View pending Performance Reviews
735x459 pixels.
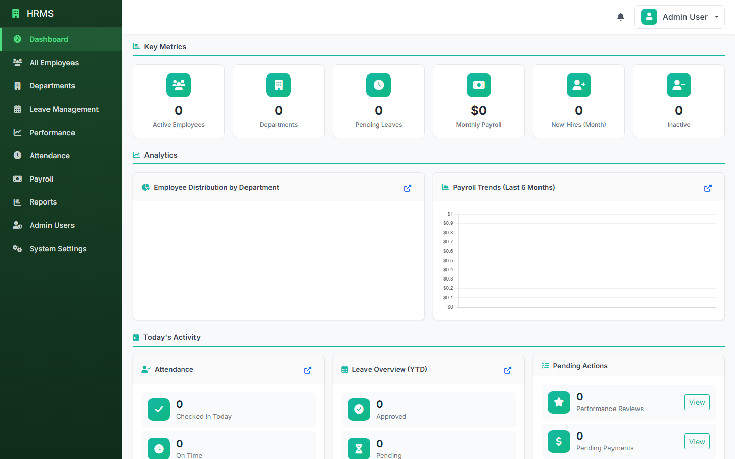click(x=697, y=402)
